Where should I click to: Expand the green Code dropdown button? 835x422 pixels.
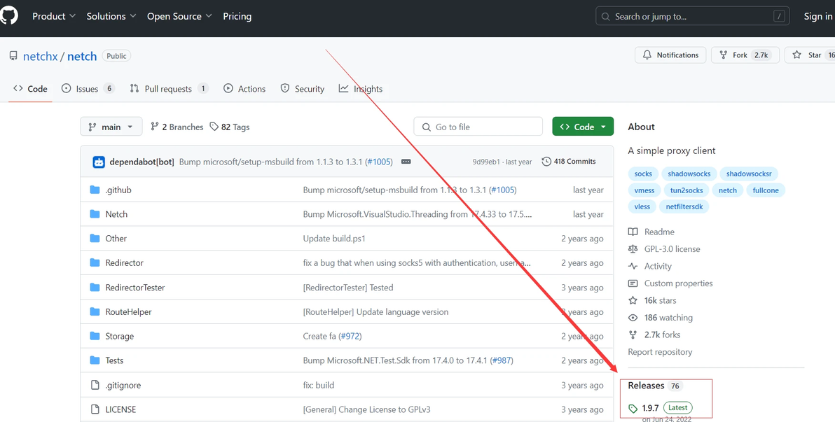[583, 127]
